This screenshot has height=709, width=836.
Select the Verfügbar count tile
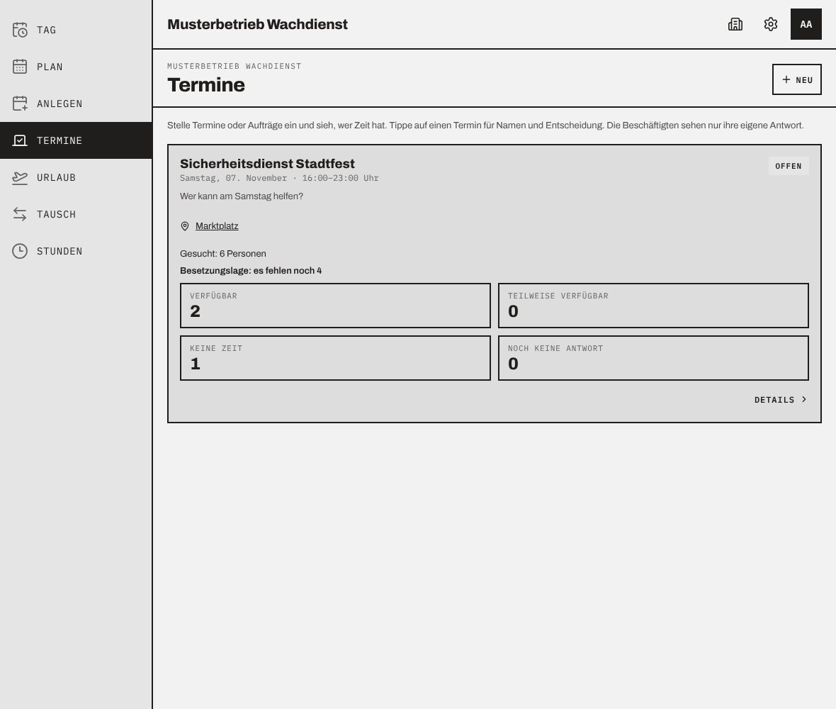tap(335, 306)
